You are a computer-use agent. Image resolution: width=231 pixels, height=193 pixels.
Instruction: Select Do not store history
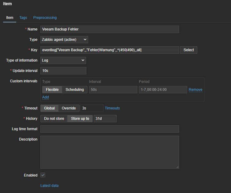(54, 119)
